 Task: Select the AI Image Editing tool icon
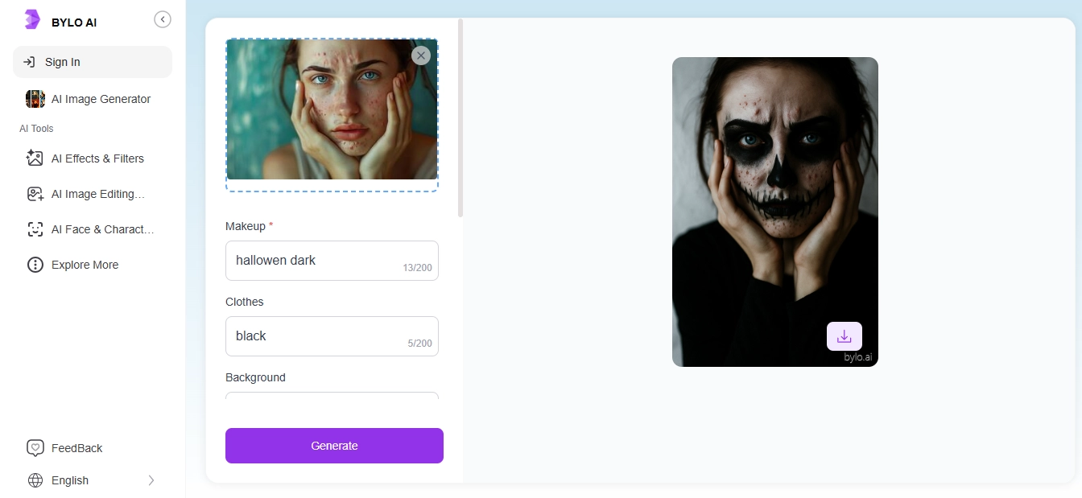pyautogui.click(x=35, y=194)
